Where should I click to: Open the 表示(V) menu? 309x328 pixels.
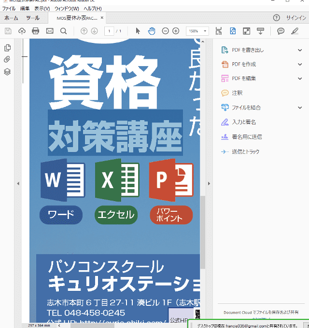(x=42, y=9)
